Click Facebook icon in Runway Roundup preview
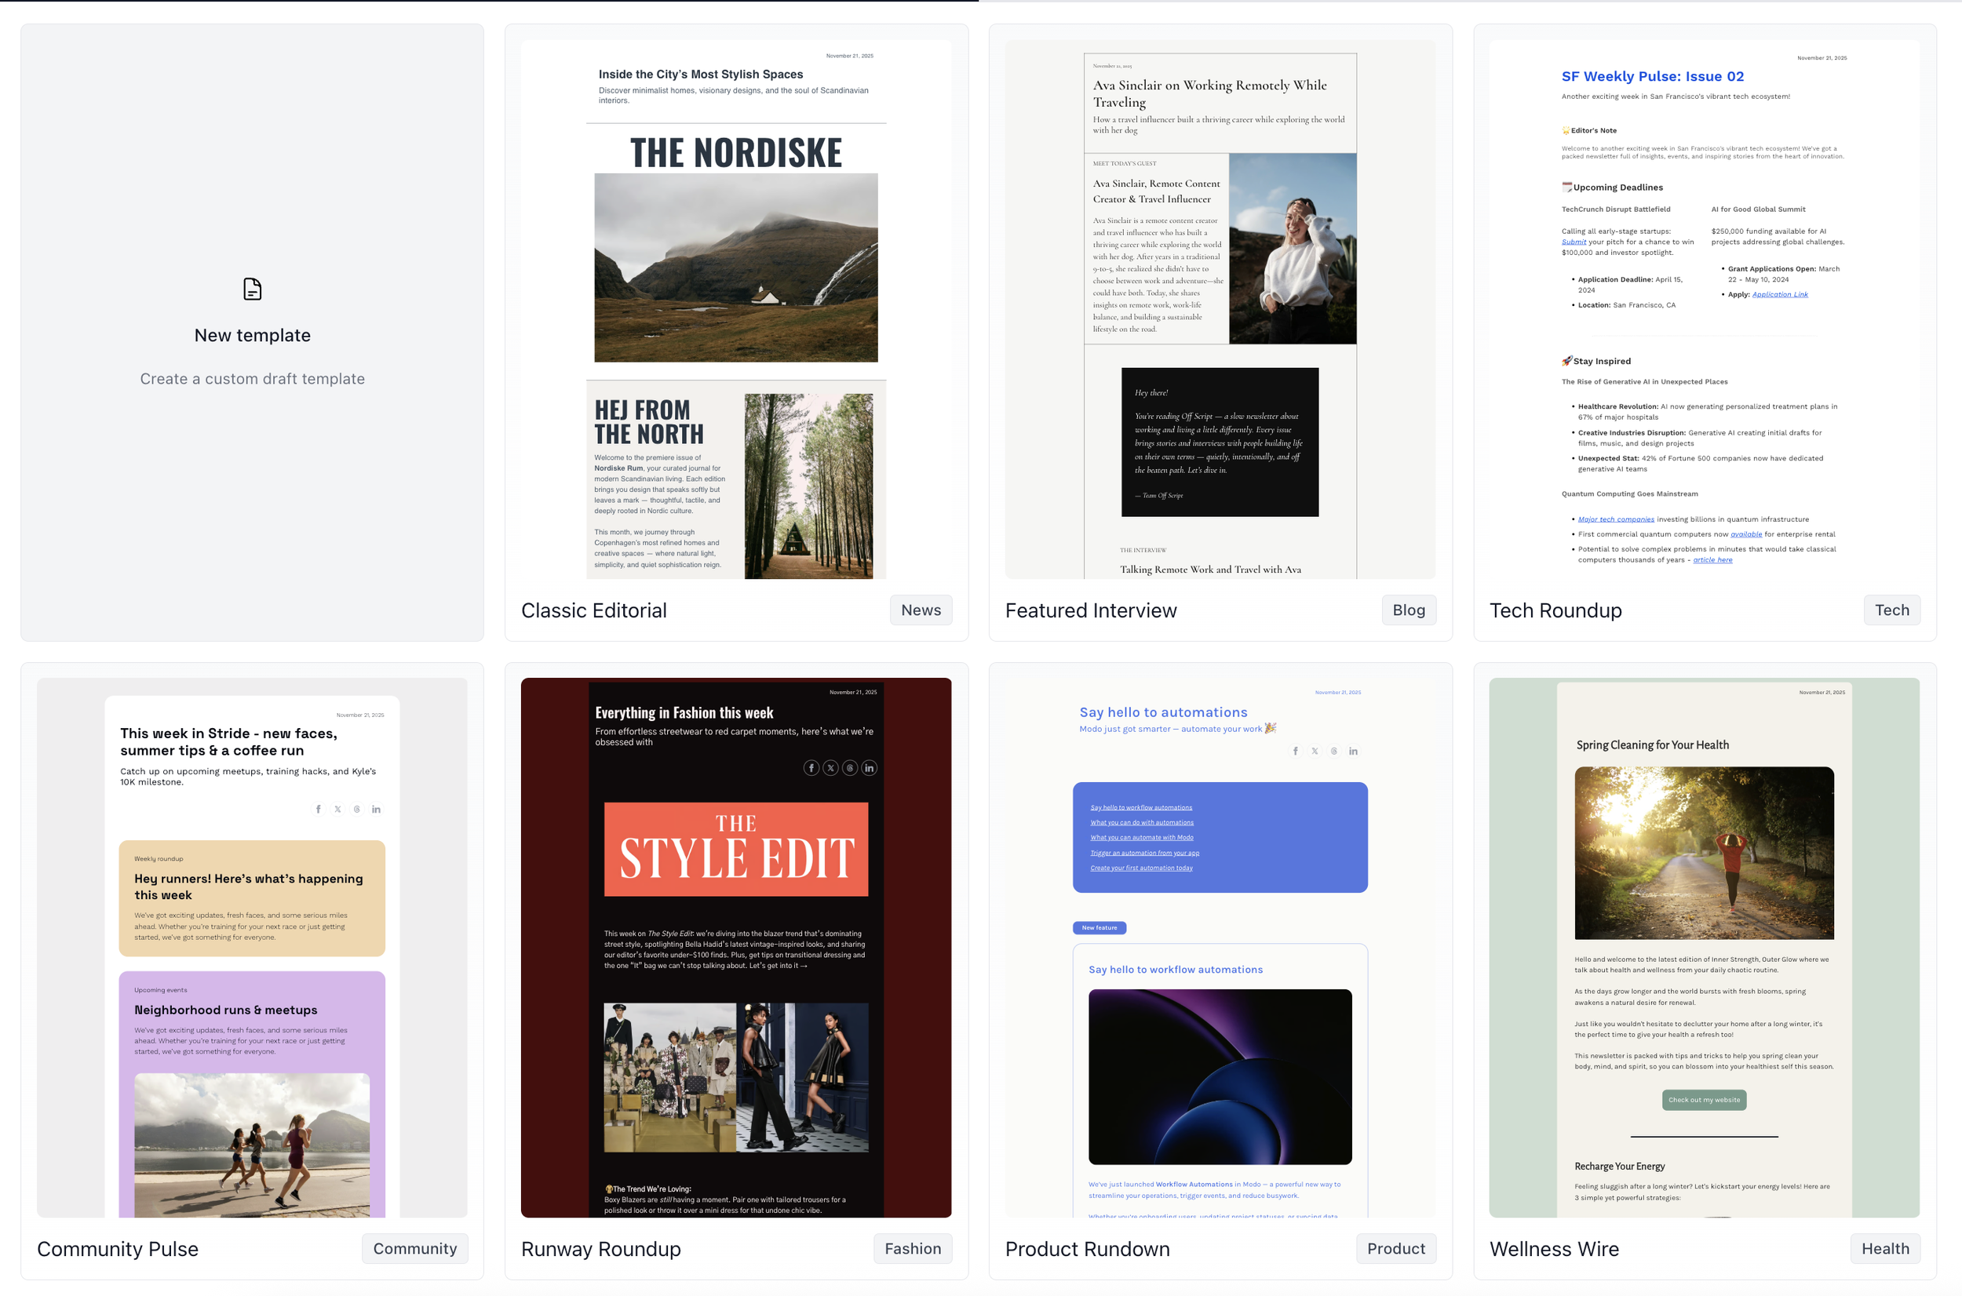This screenshot has width=1962, height=1296. [x=811, y=768]
